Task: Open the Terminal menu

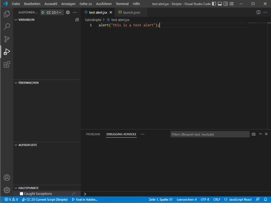Action: [x=122, y=4]
